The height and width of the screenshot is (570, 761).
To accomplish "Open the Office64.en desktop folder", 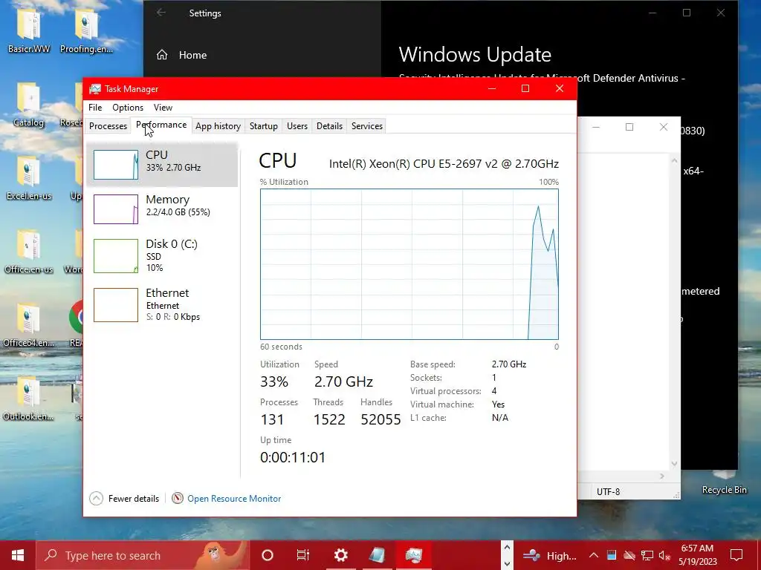I will (x=29, y=325).
